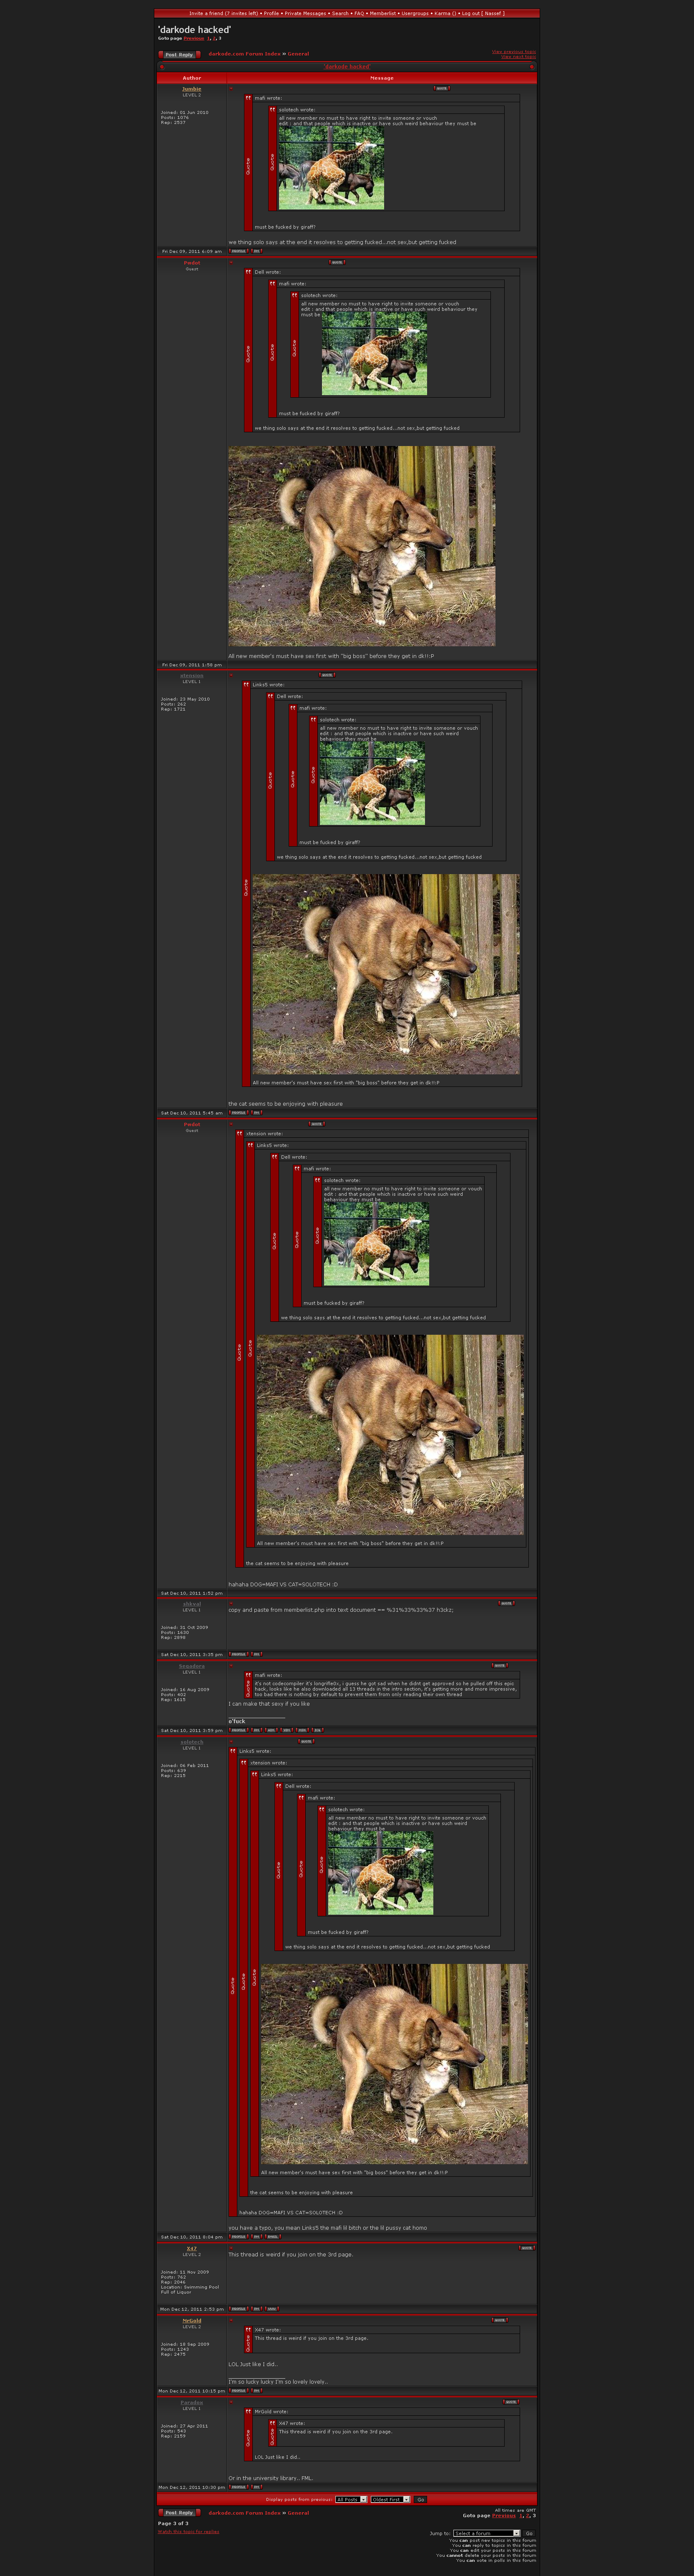Viewport: 694px width, 2576px height.
Task: Expand the 'Select a forum' jump dropdown
Action: click(x=486, y=2533)
